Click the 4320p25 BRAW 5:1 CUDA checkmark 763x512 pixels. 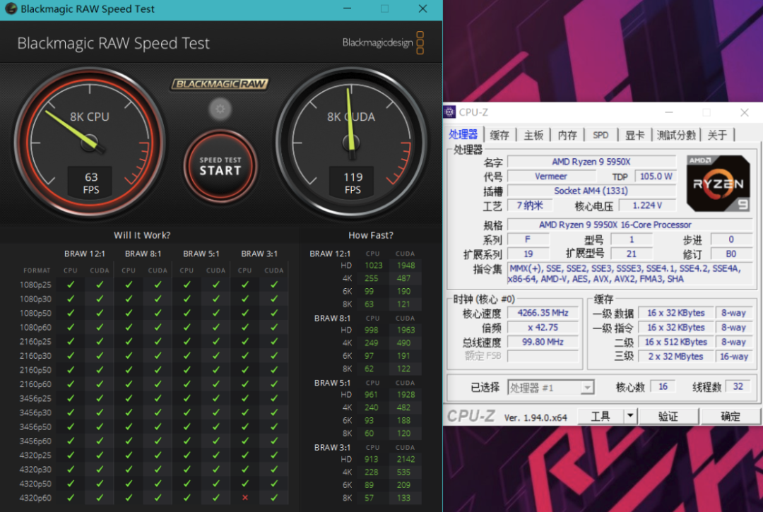(x=215, y=455)
